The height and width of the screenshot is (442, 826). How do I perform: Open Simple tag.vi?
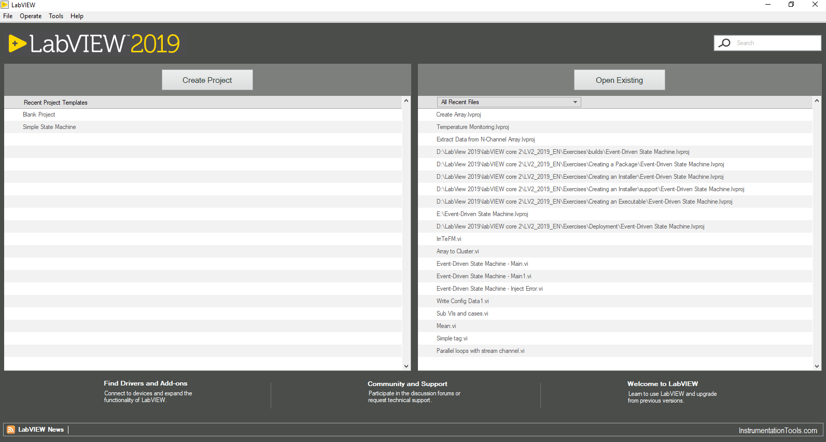coord(452,338)
